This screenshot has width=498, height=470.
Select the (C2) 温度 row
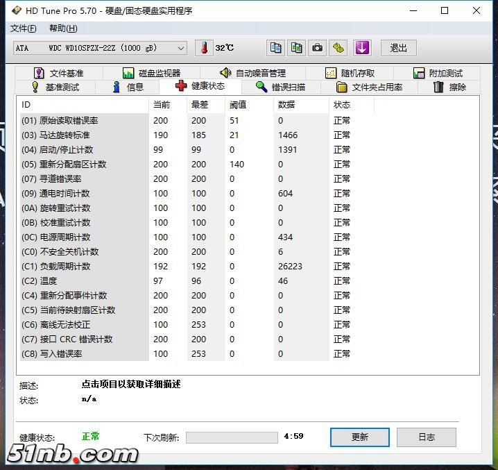point(83,281)
